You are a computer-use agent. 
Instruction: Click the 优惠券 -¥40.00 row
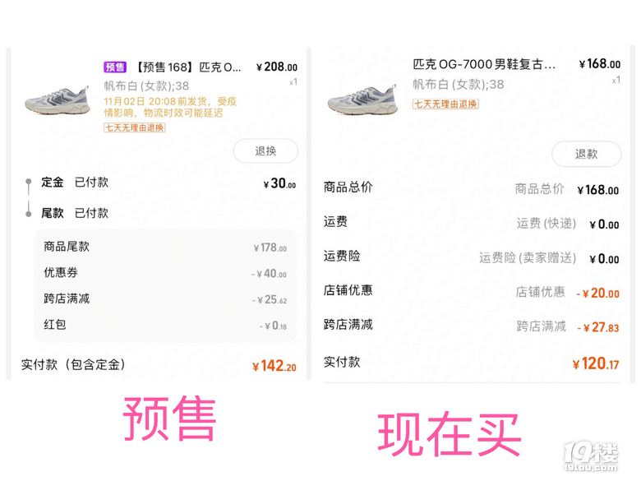165,273
